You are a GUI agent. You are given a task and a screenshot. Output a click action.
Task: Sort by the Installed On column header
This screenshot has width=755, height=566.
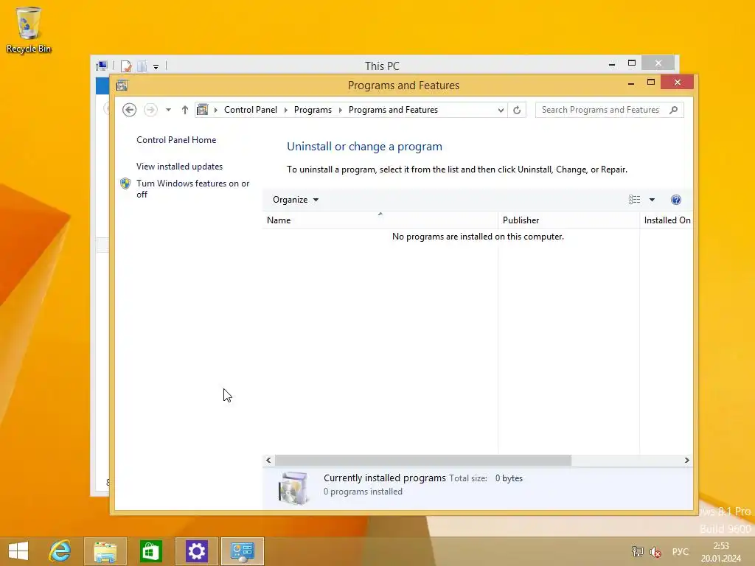(667, 220)
